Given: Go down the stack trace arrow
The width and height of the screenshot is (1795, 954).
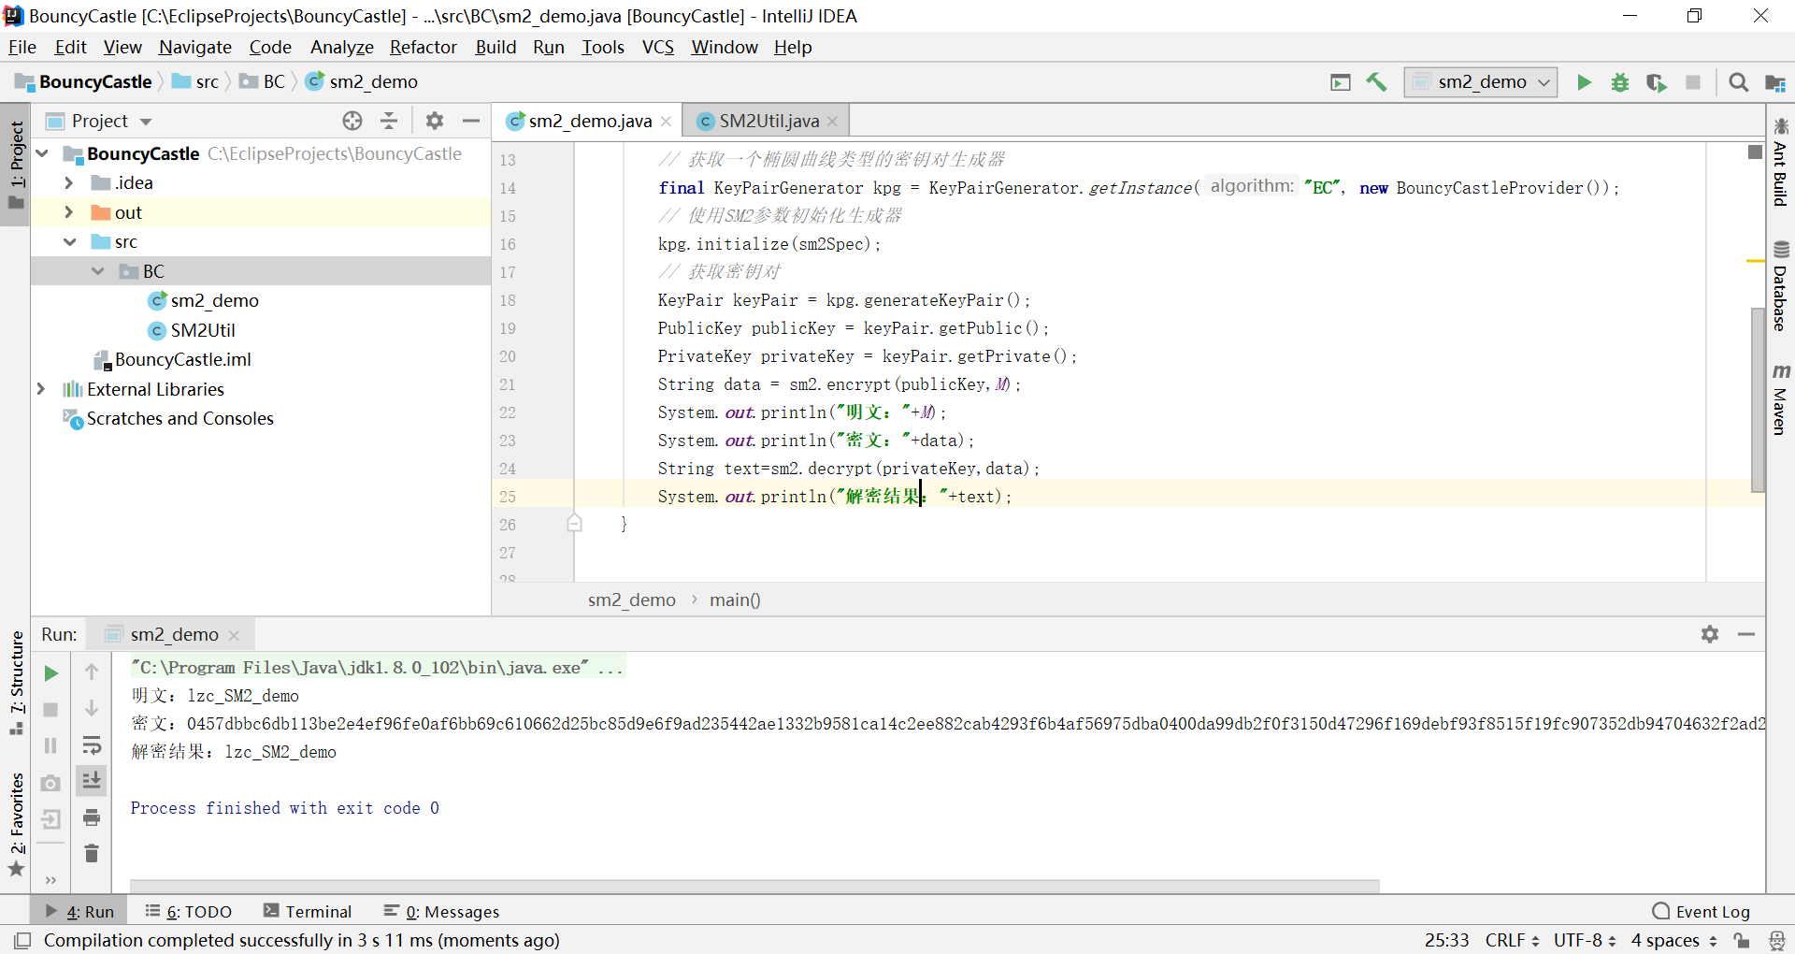Looking at the screenshot, I should pos(92,708).
